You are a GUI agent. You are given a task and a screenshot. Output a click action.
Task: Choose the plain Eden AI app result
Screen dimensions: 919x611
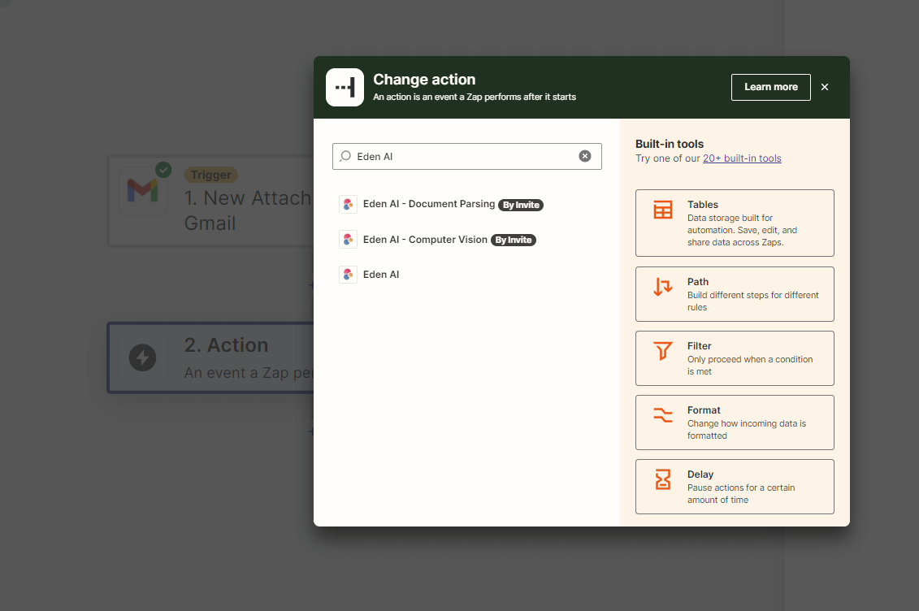(x=466, y=274)
